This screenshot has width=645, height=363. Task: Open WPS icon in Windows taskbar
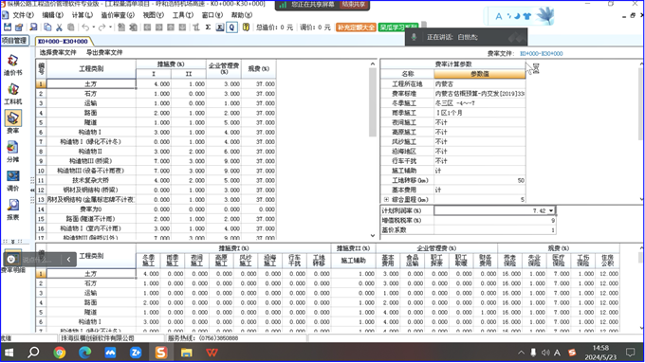click(x=212, y=353)
